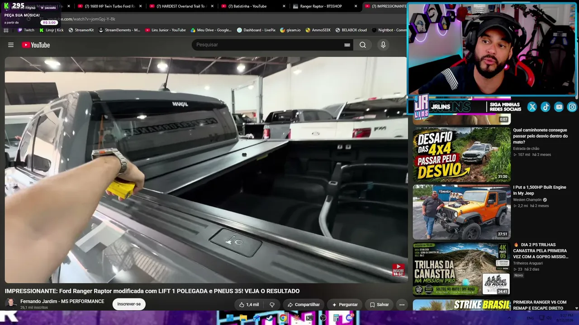
Task: Click the Inscrever-se subscribe button
Action: [129, 304]
